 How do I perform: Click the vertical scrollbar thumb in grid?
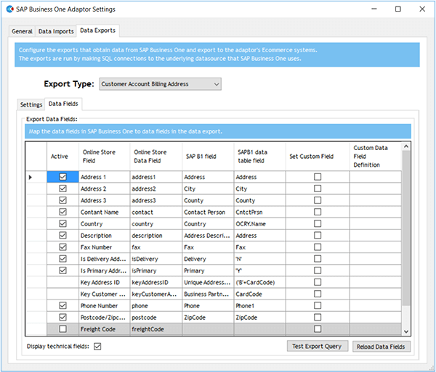click(406, 228)
